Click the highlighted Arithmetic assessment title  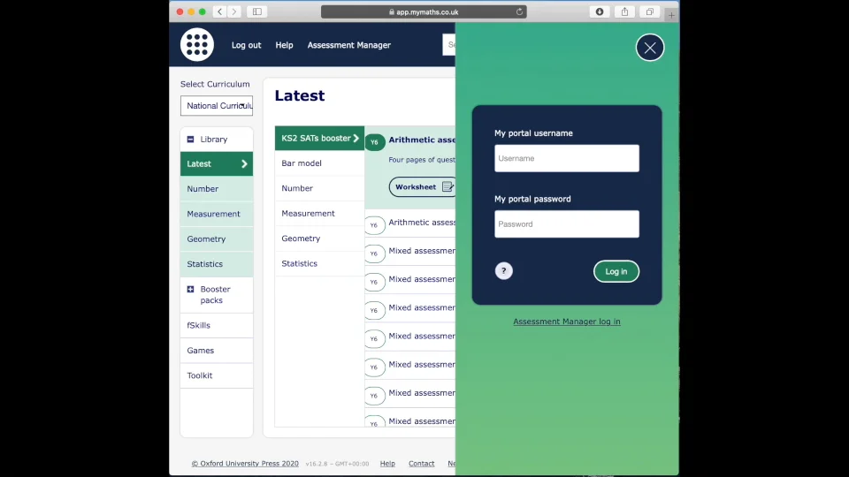click(422, 140)
